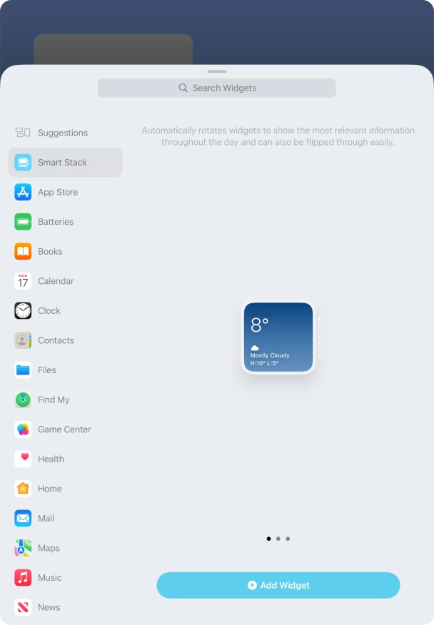Click the magnifying glass search icon

click(183, 88)
